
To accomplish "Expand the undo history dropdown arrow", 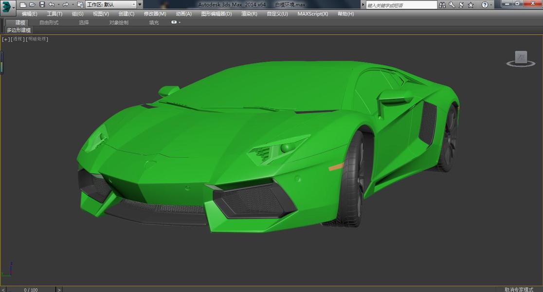I will click(58, 5).
